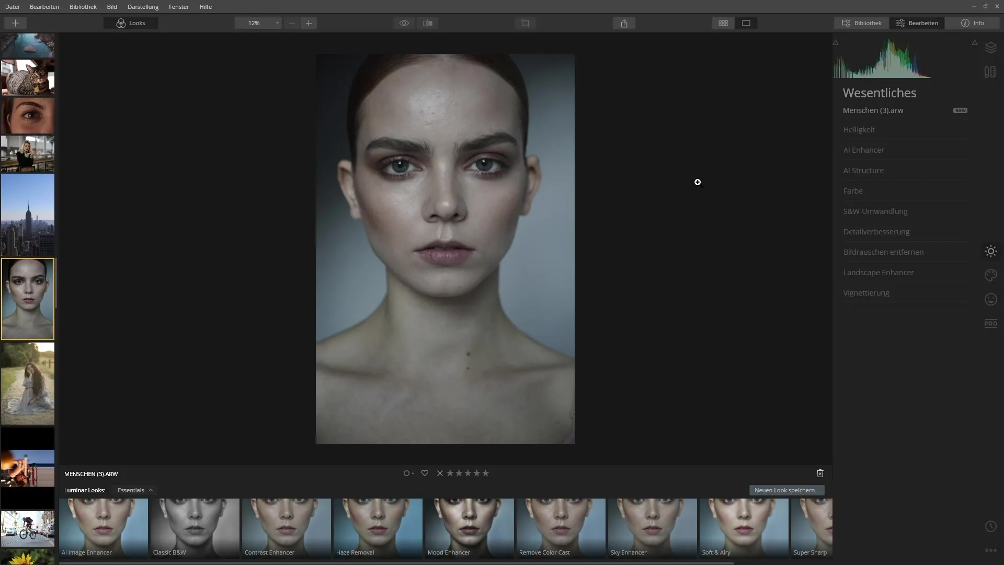The image size is (1004, 565).
Task: Delete image with trash icon
Action: (820, 473)
